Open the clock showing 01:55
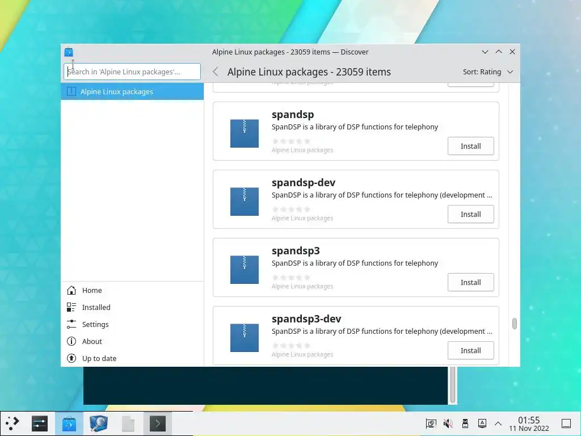The height and width of the screenshot is (436, 581). [x=529, y=424]
